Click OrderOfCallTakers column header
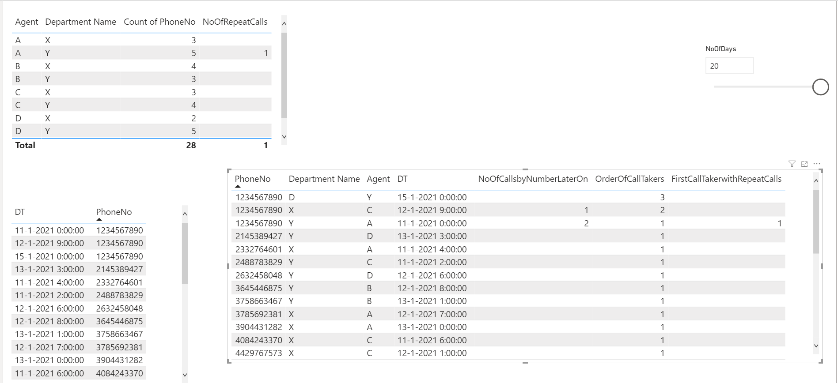 (629, 179)
